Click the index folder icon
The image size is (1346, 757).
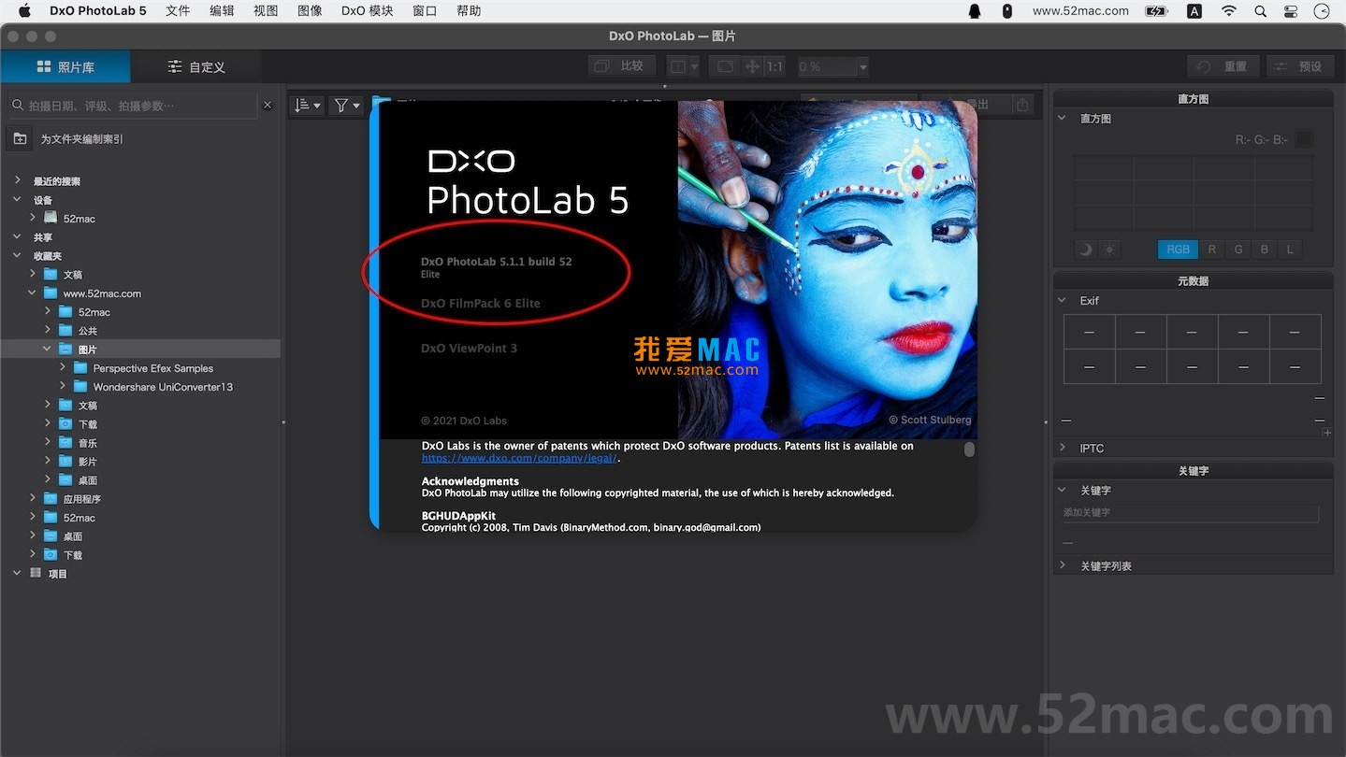pos(19,138)
